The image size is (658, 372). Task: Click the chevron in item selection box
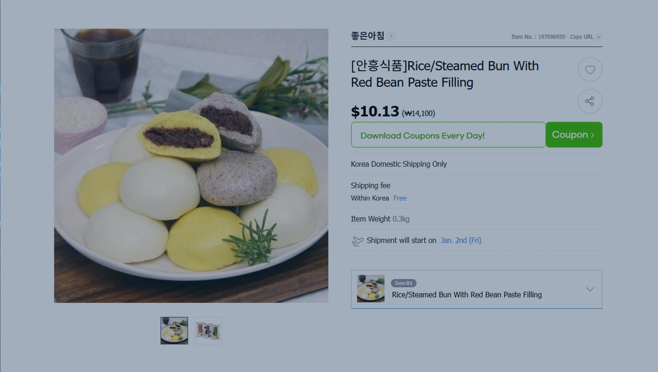(x=590, y=289)
